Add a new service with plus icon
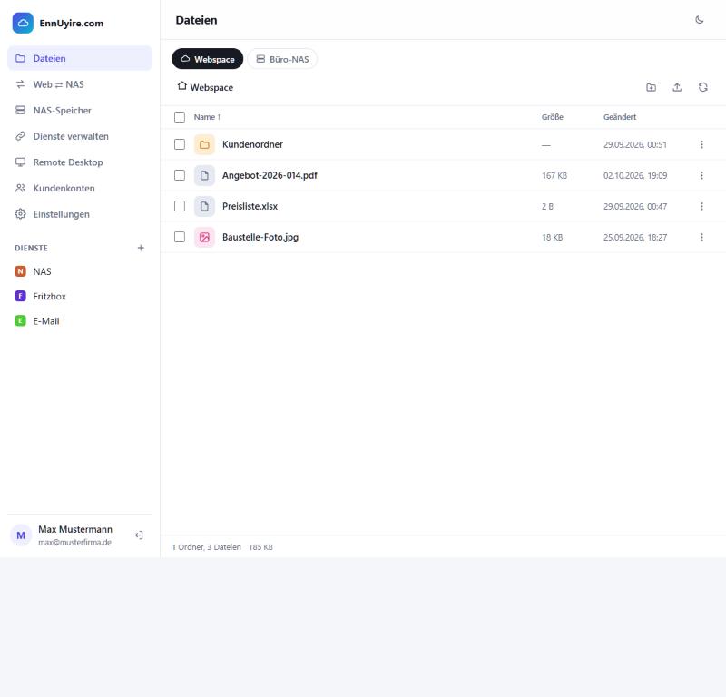The height and width of the screenshot is (697, 726). (141, 248)
